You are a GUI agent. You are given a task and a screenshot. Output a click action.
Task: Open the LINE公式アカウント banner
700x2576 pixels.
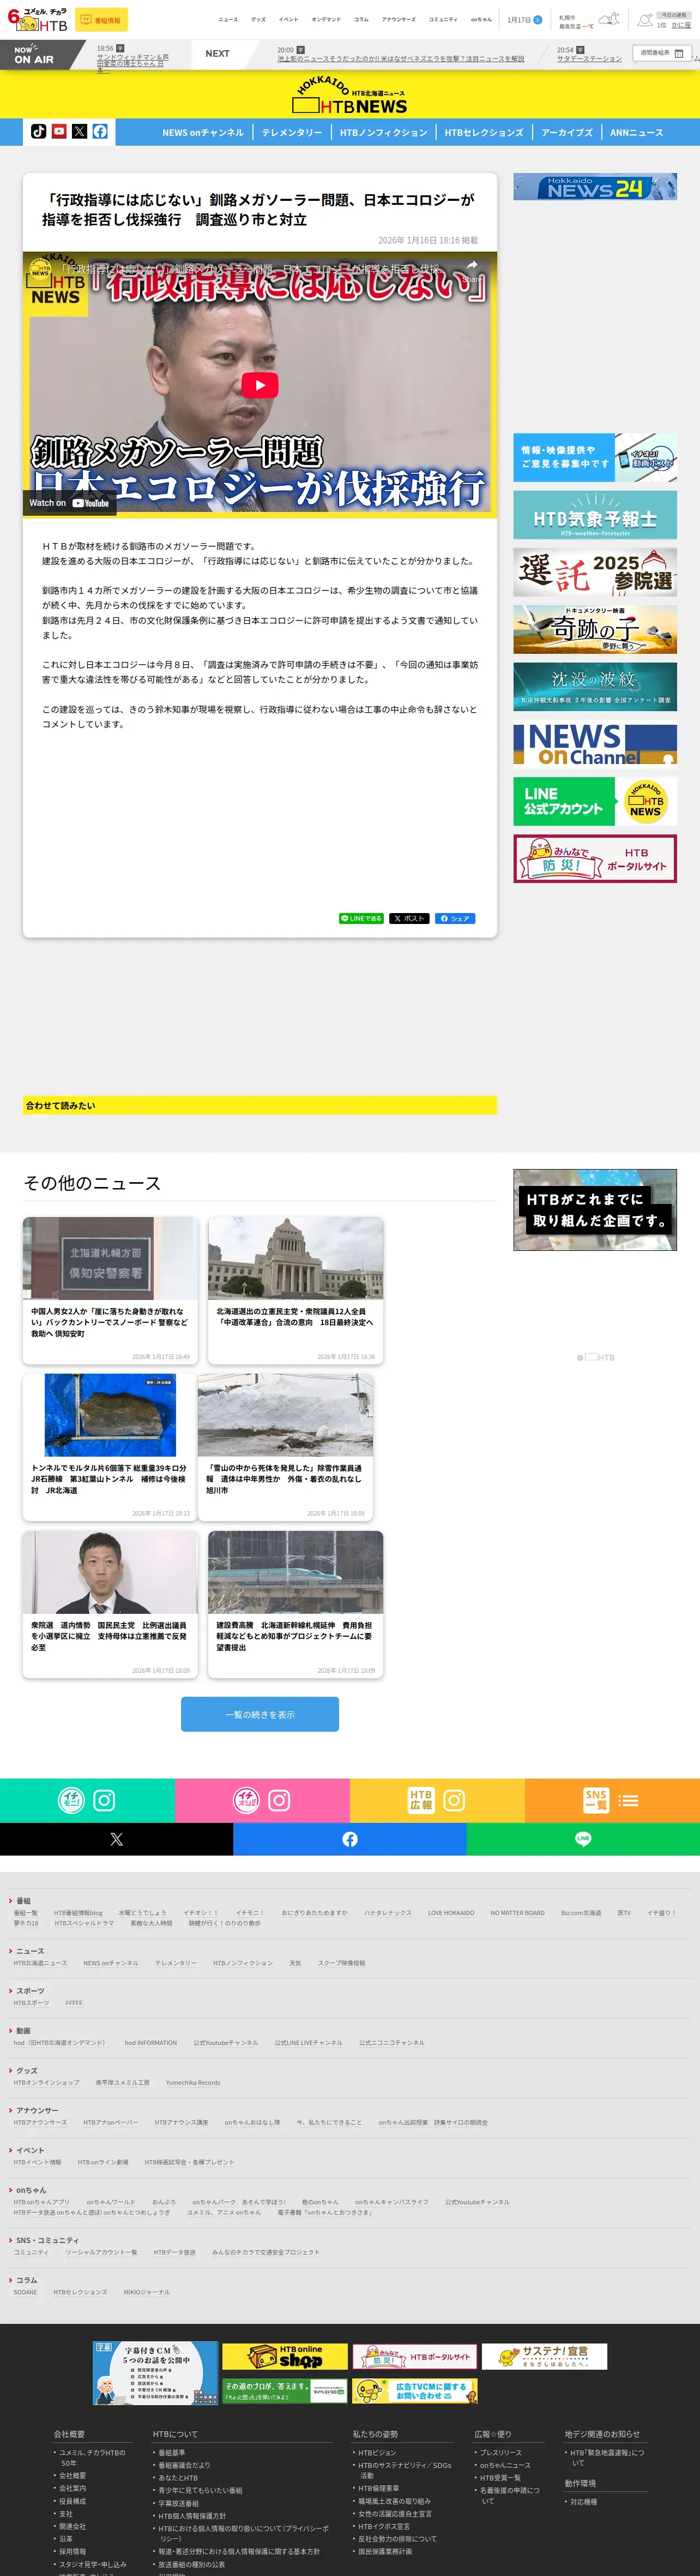pyautogui.click(x=595, y=801)
